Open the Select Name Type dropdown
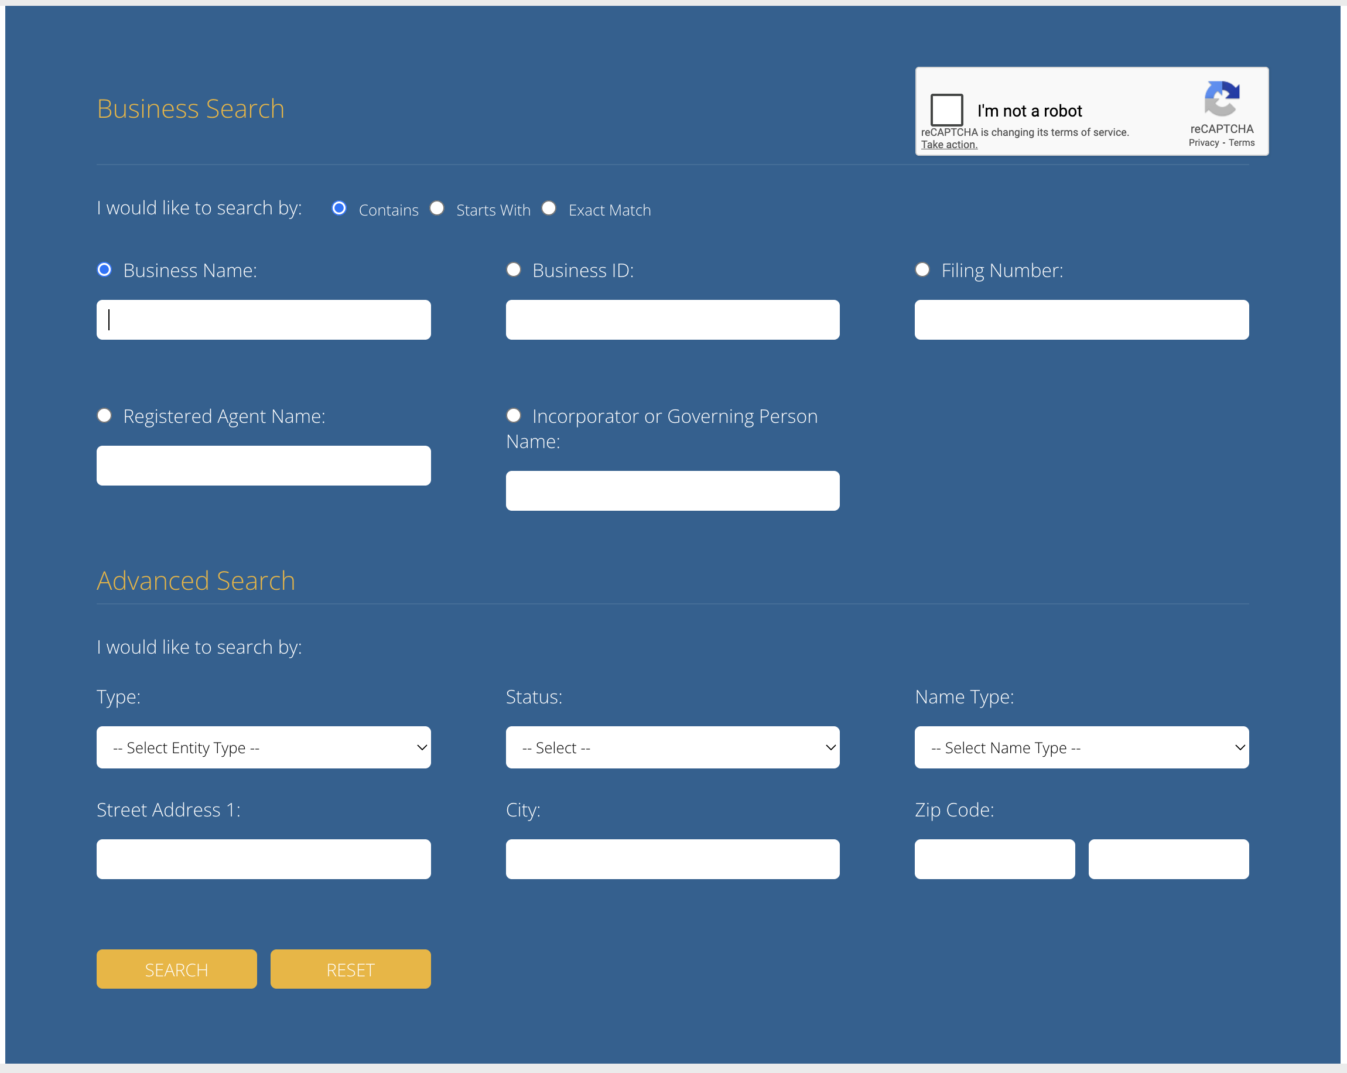Screen dimensions: 1347x1073 pyautogui.click(x=1081, y=747)
